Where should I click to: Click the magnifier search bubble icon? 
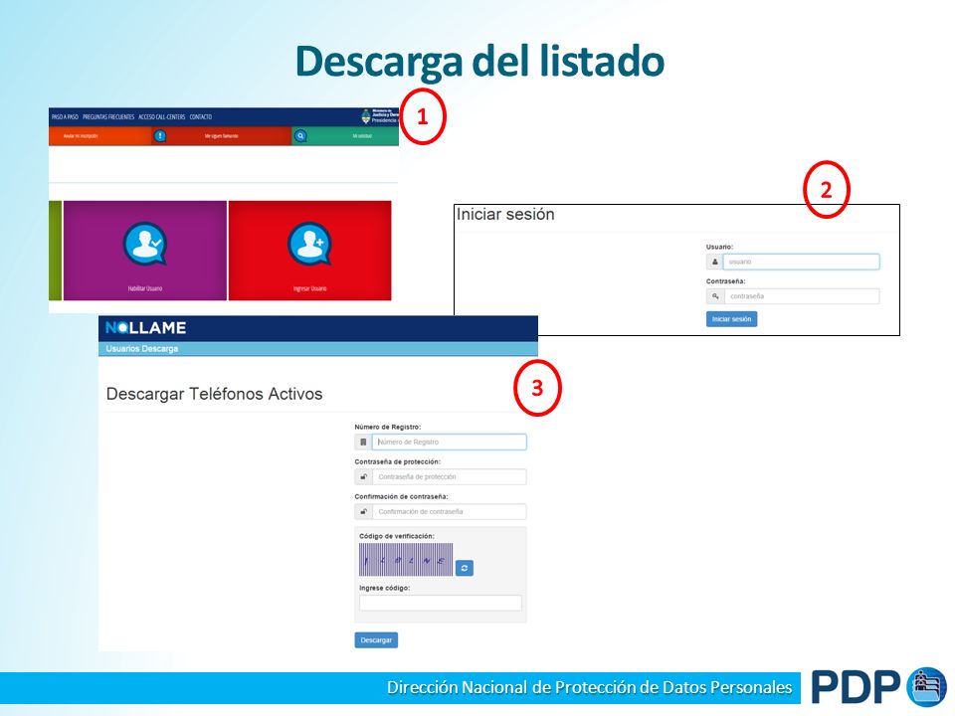300,136
